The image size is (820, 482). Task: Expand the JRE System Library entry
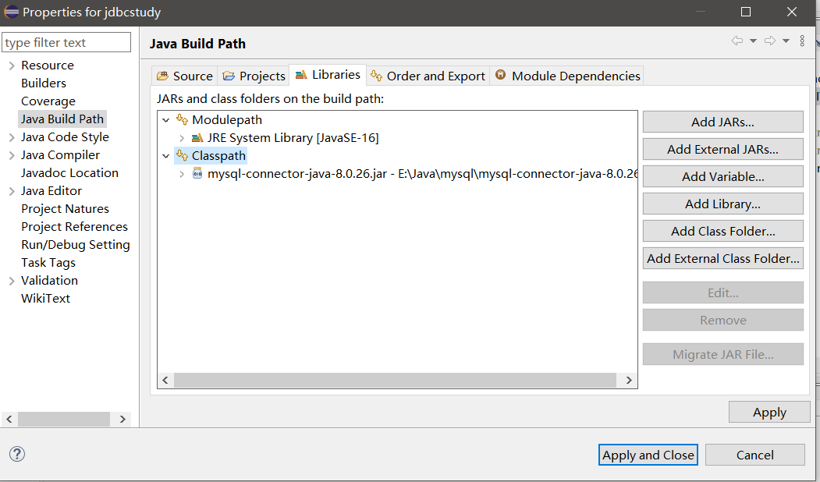point(182,138)
